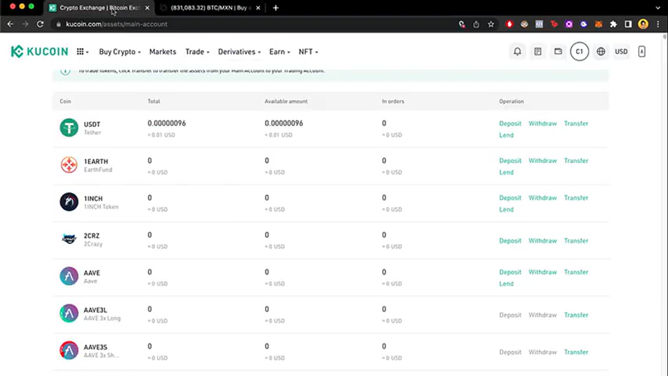This screenshot has width=668, height=376.
Task: Open Chrome three-dot menu
Action: (x=658, y=24)
